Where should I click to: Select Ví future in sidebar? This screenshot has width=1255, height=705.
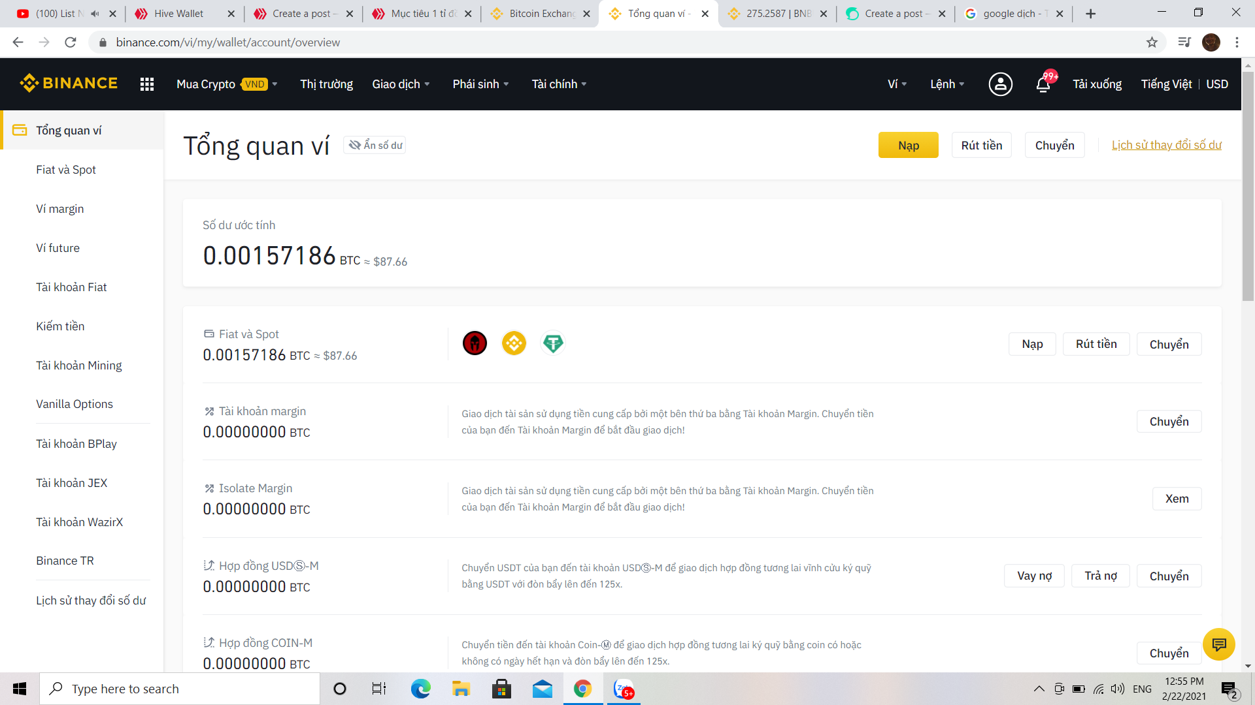82,247
